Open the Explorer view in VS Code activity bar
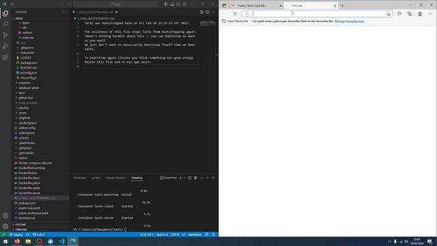The image size is (437, 246). 5,14
